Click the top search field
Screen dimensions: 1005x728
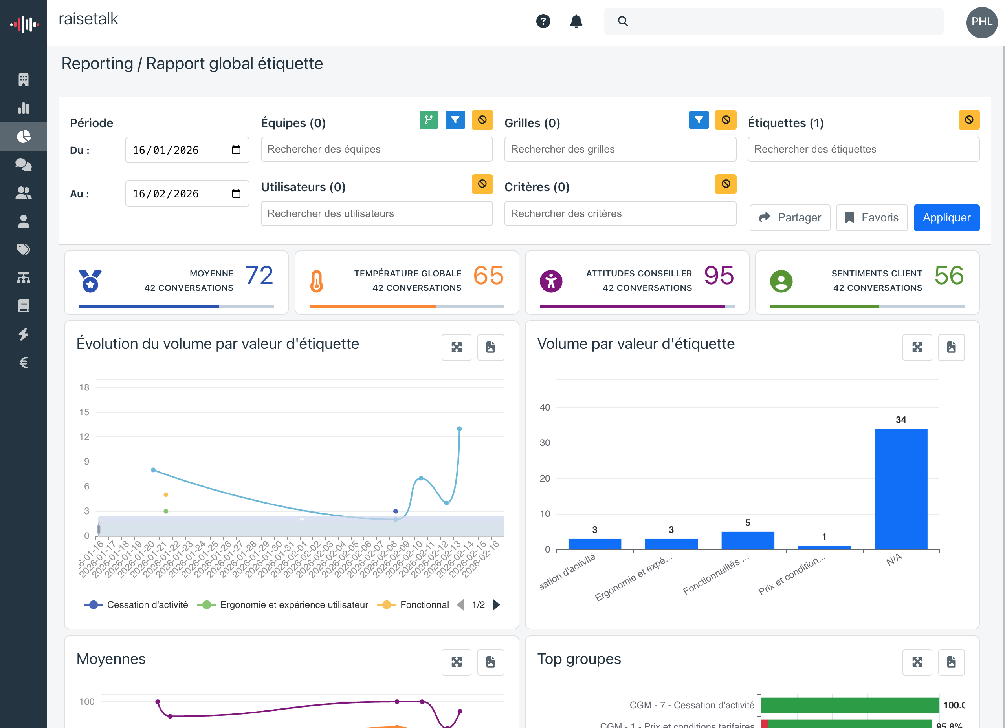click(x=773, y=21)
